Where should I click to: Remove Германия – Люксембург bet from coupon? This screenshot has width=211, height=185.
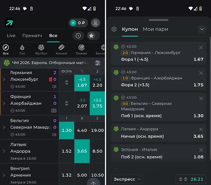pos(201,47)
